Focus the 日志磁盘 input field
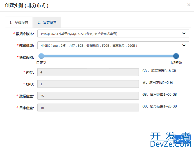The width and height of the screenshot is (194, 150). tap(88, 108)
